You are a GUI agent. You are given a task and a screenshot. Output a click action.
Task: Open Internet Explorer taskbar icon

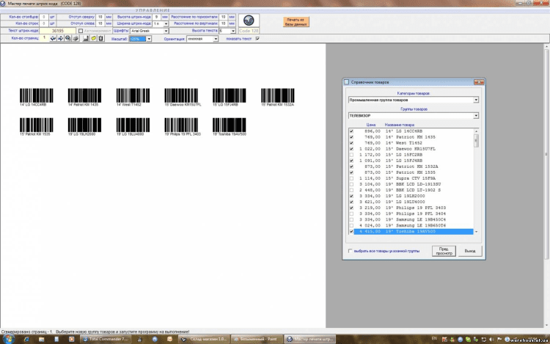(26, 339)
